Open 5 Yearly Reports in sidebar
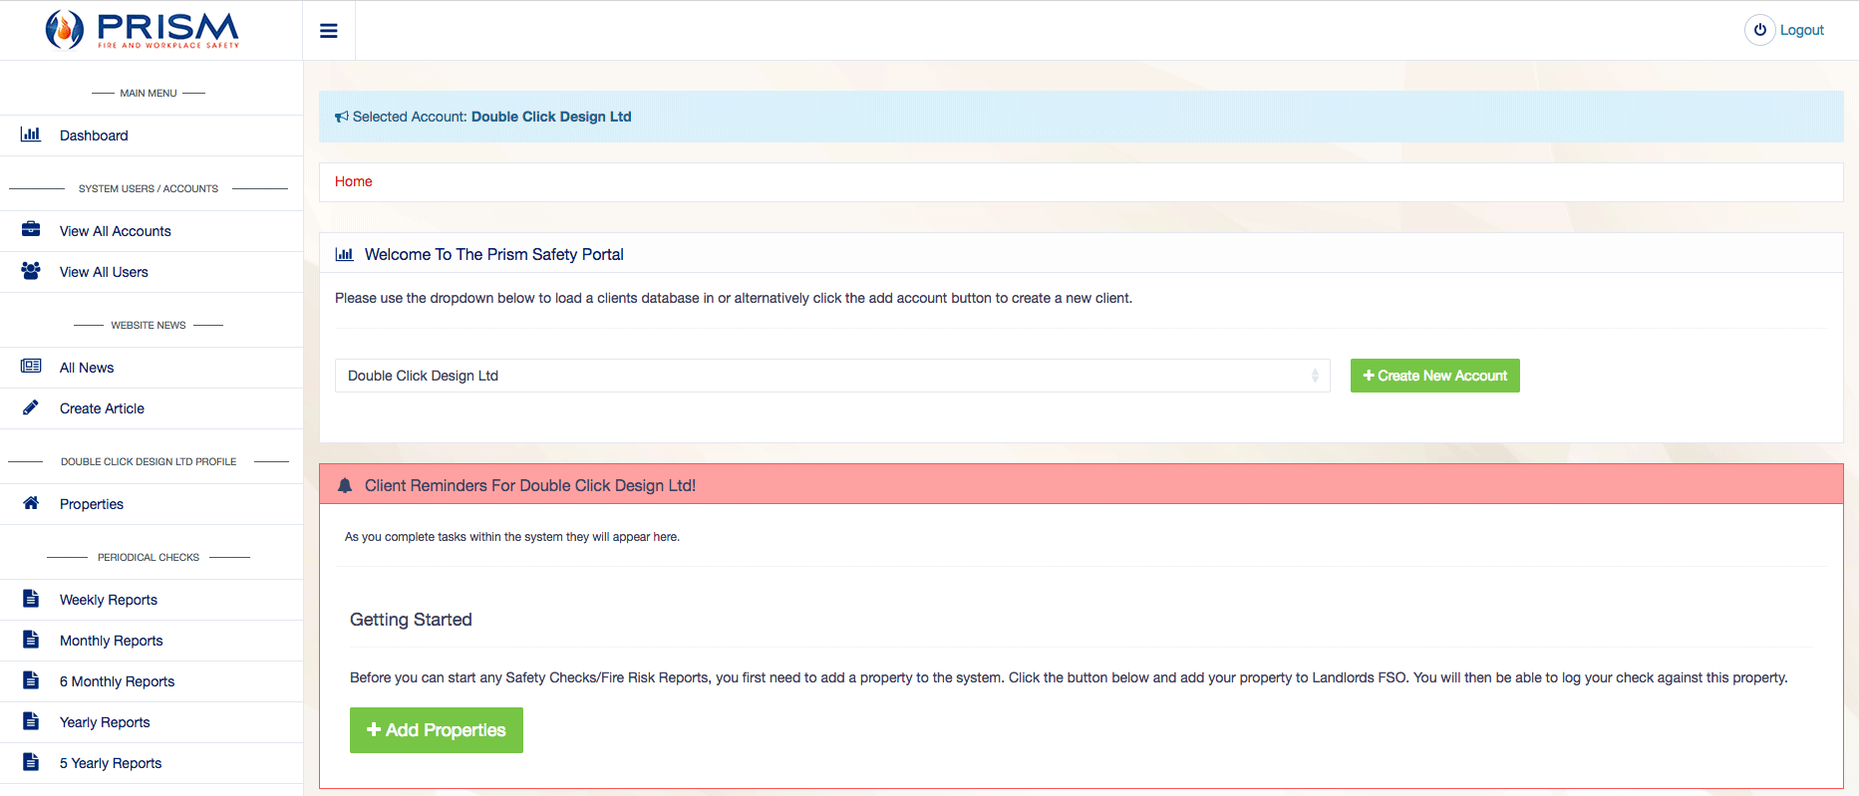The width and height of the screenshot is (1859, 796). (x=111, y=763)
